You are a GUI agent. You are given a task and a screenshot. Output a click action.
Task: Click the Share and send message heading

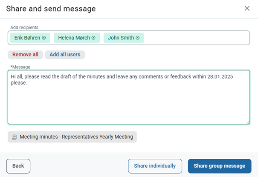(51, 8)
